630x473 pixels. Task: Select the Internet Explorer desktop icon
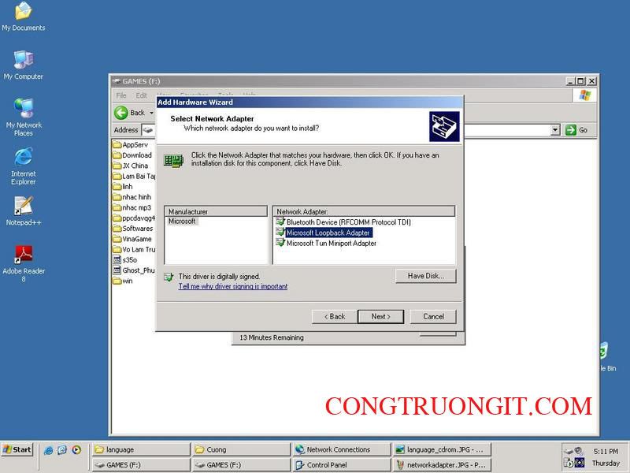click(x=24, y=166)
